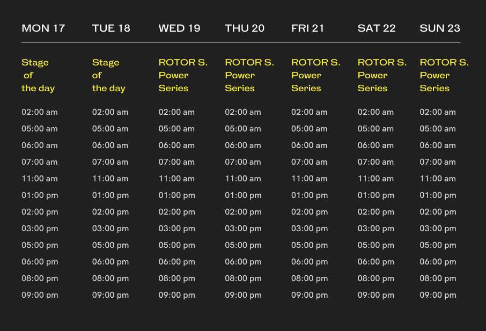
Task: Click Monday's 03:00 pm time slot
Action: [x=40, y=229]
